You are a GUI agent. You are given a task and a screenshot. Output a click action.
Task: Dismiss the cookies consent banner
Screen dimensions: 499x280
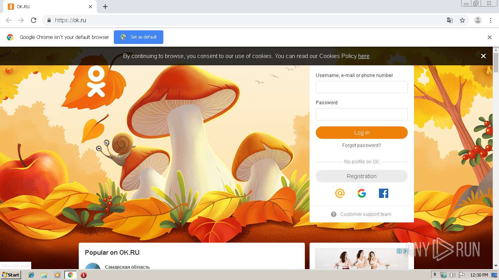point(483,56)
